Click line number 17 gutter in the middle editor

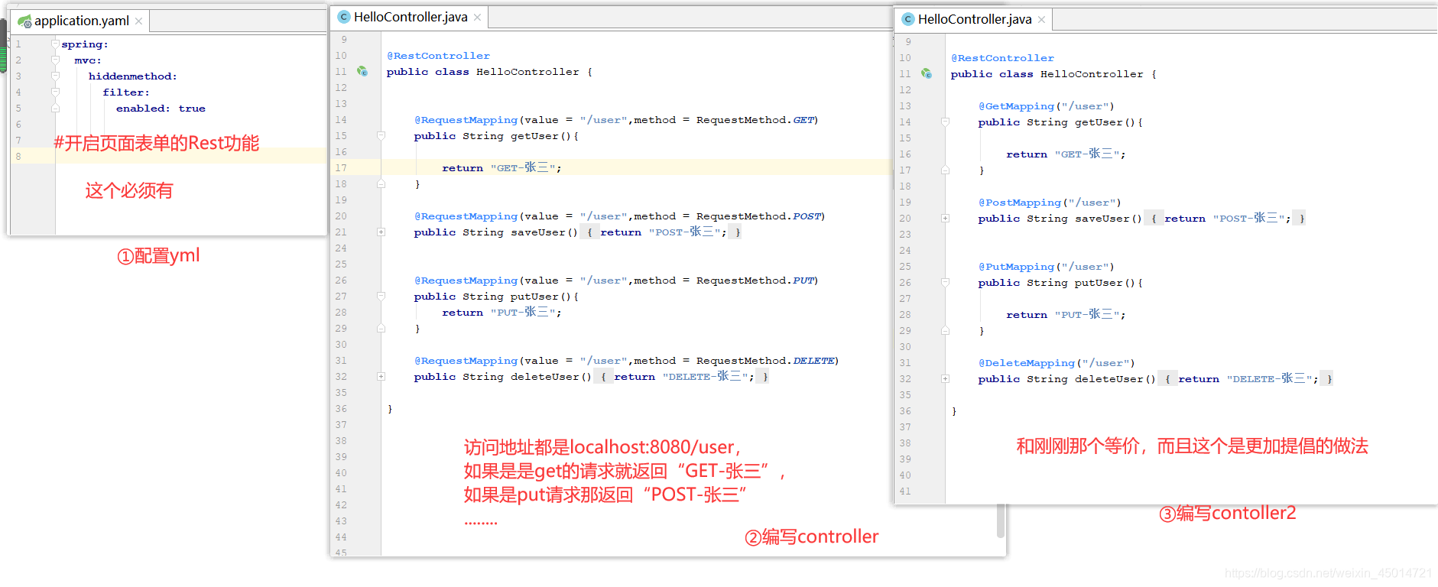(341, 168)
